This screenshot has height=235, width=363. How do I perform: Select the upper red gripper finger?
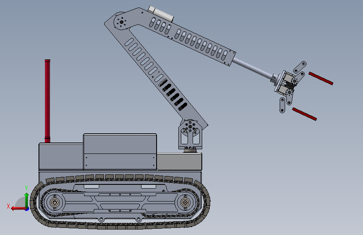[x=321, y=79]
